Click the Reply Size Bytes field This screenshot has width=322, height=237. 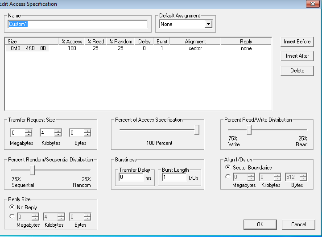pyautogui.click(x=77, y=217)
